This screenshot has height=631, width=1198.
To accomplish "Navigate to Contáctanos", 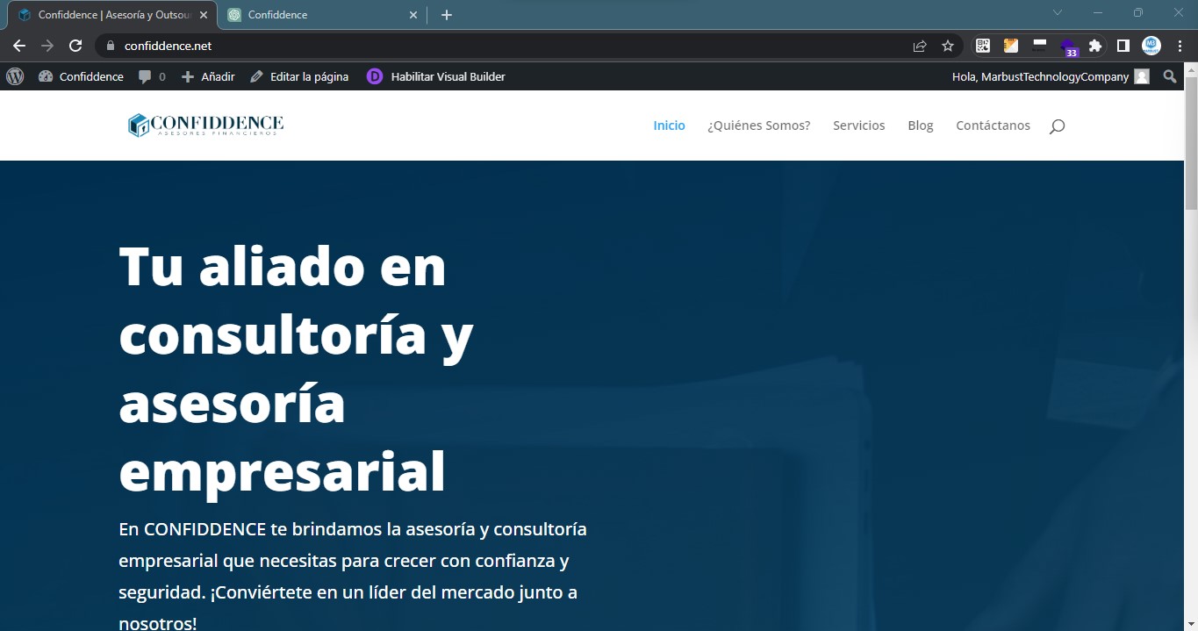I will click(x=993, y=125).
